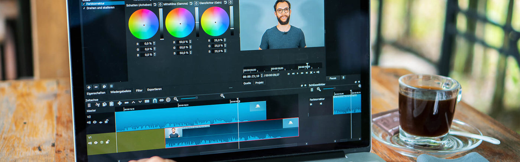This screenshot has height=162, width=520.
Task: Reset the Mitteltöne (Gamma) color wheel
Action: pyautogui.click(x=191, y=3)
